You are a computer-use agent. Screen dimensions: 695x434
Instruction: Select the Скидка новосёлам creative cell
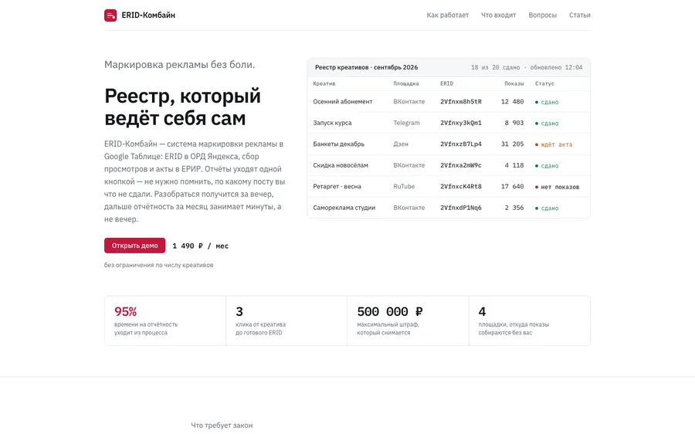(341, 165)
